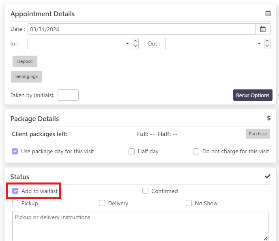Open Recur Options

tap(253, 95)
